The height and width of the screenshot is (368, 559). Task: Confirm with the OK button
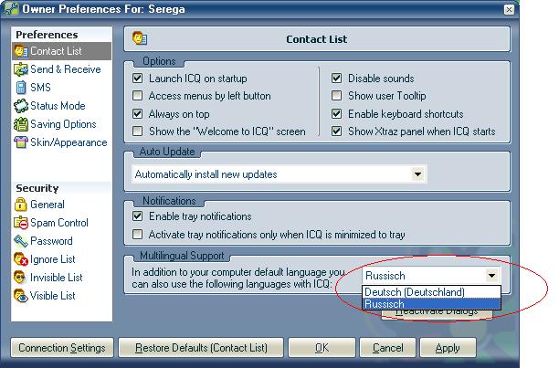pyautogui.click(x=322, y=348)
